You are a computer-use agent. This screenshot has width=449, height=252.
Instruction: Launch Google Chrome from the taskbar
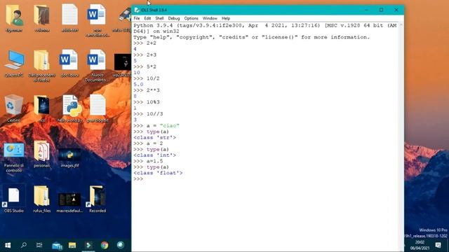tap(105, 245)
